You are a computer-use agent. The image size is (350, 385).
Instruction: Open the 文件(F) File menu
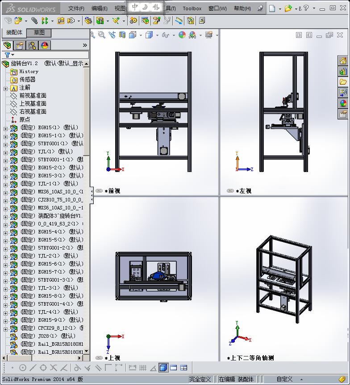click(x=76, y=8)
